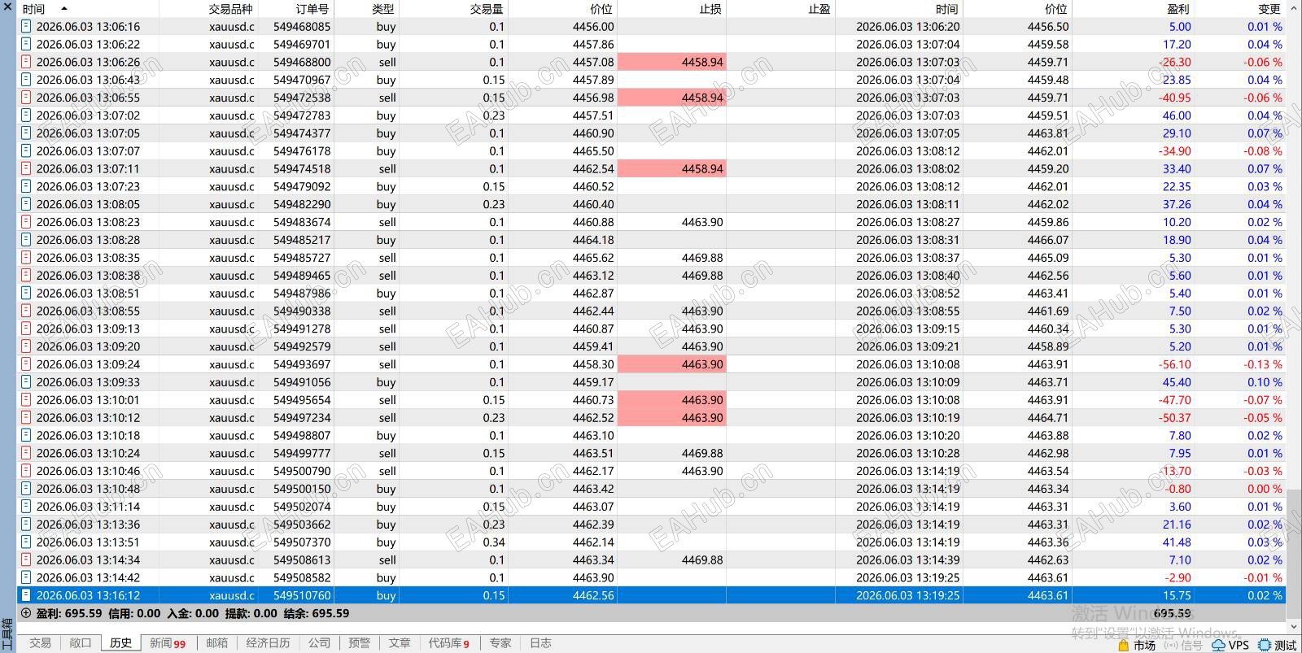Open the 代码库 tab
The image size is (1302, 653).
click(449, 643)
